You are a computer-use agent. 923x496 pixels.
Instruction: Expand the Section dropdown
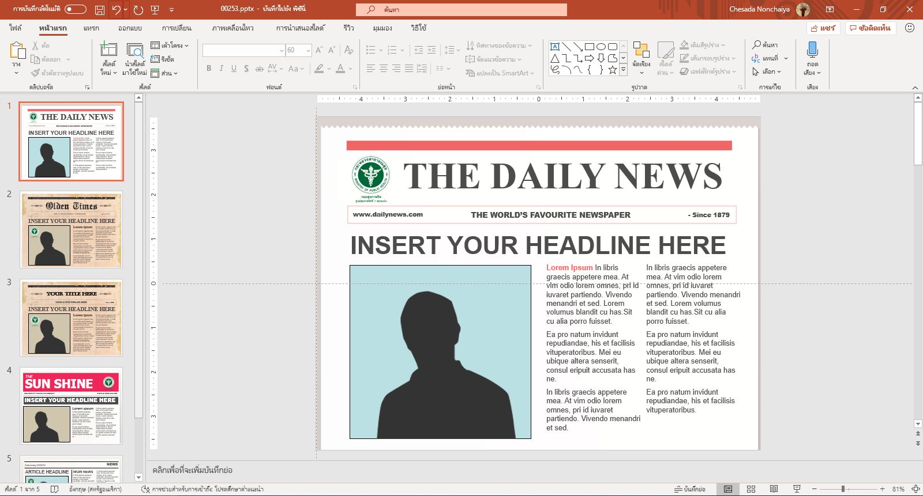click(x=164, y=73)
